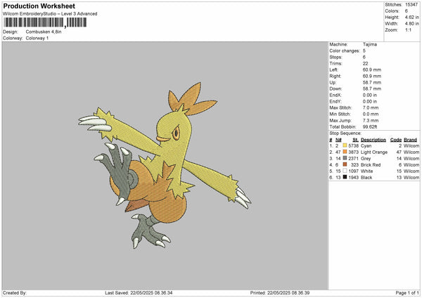The image size is (422, 298).
Task: Click the 'Brand' column header
Action: pos(411,140)
